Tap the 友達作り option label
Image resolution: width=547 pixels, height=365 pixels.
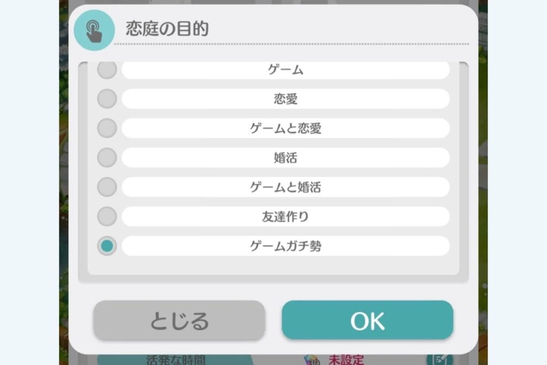(285, 216)
